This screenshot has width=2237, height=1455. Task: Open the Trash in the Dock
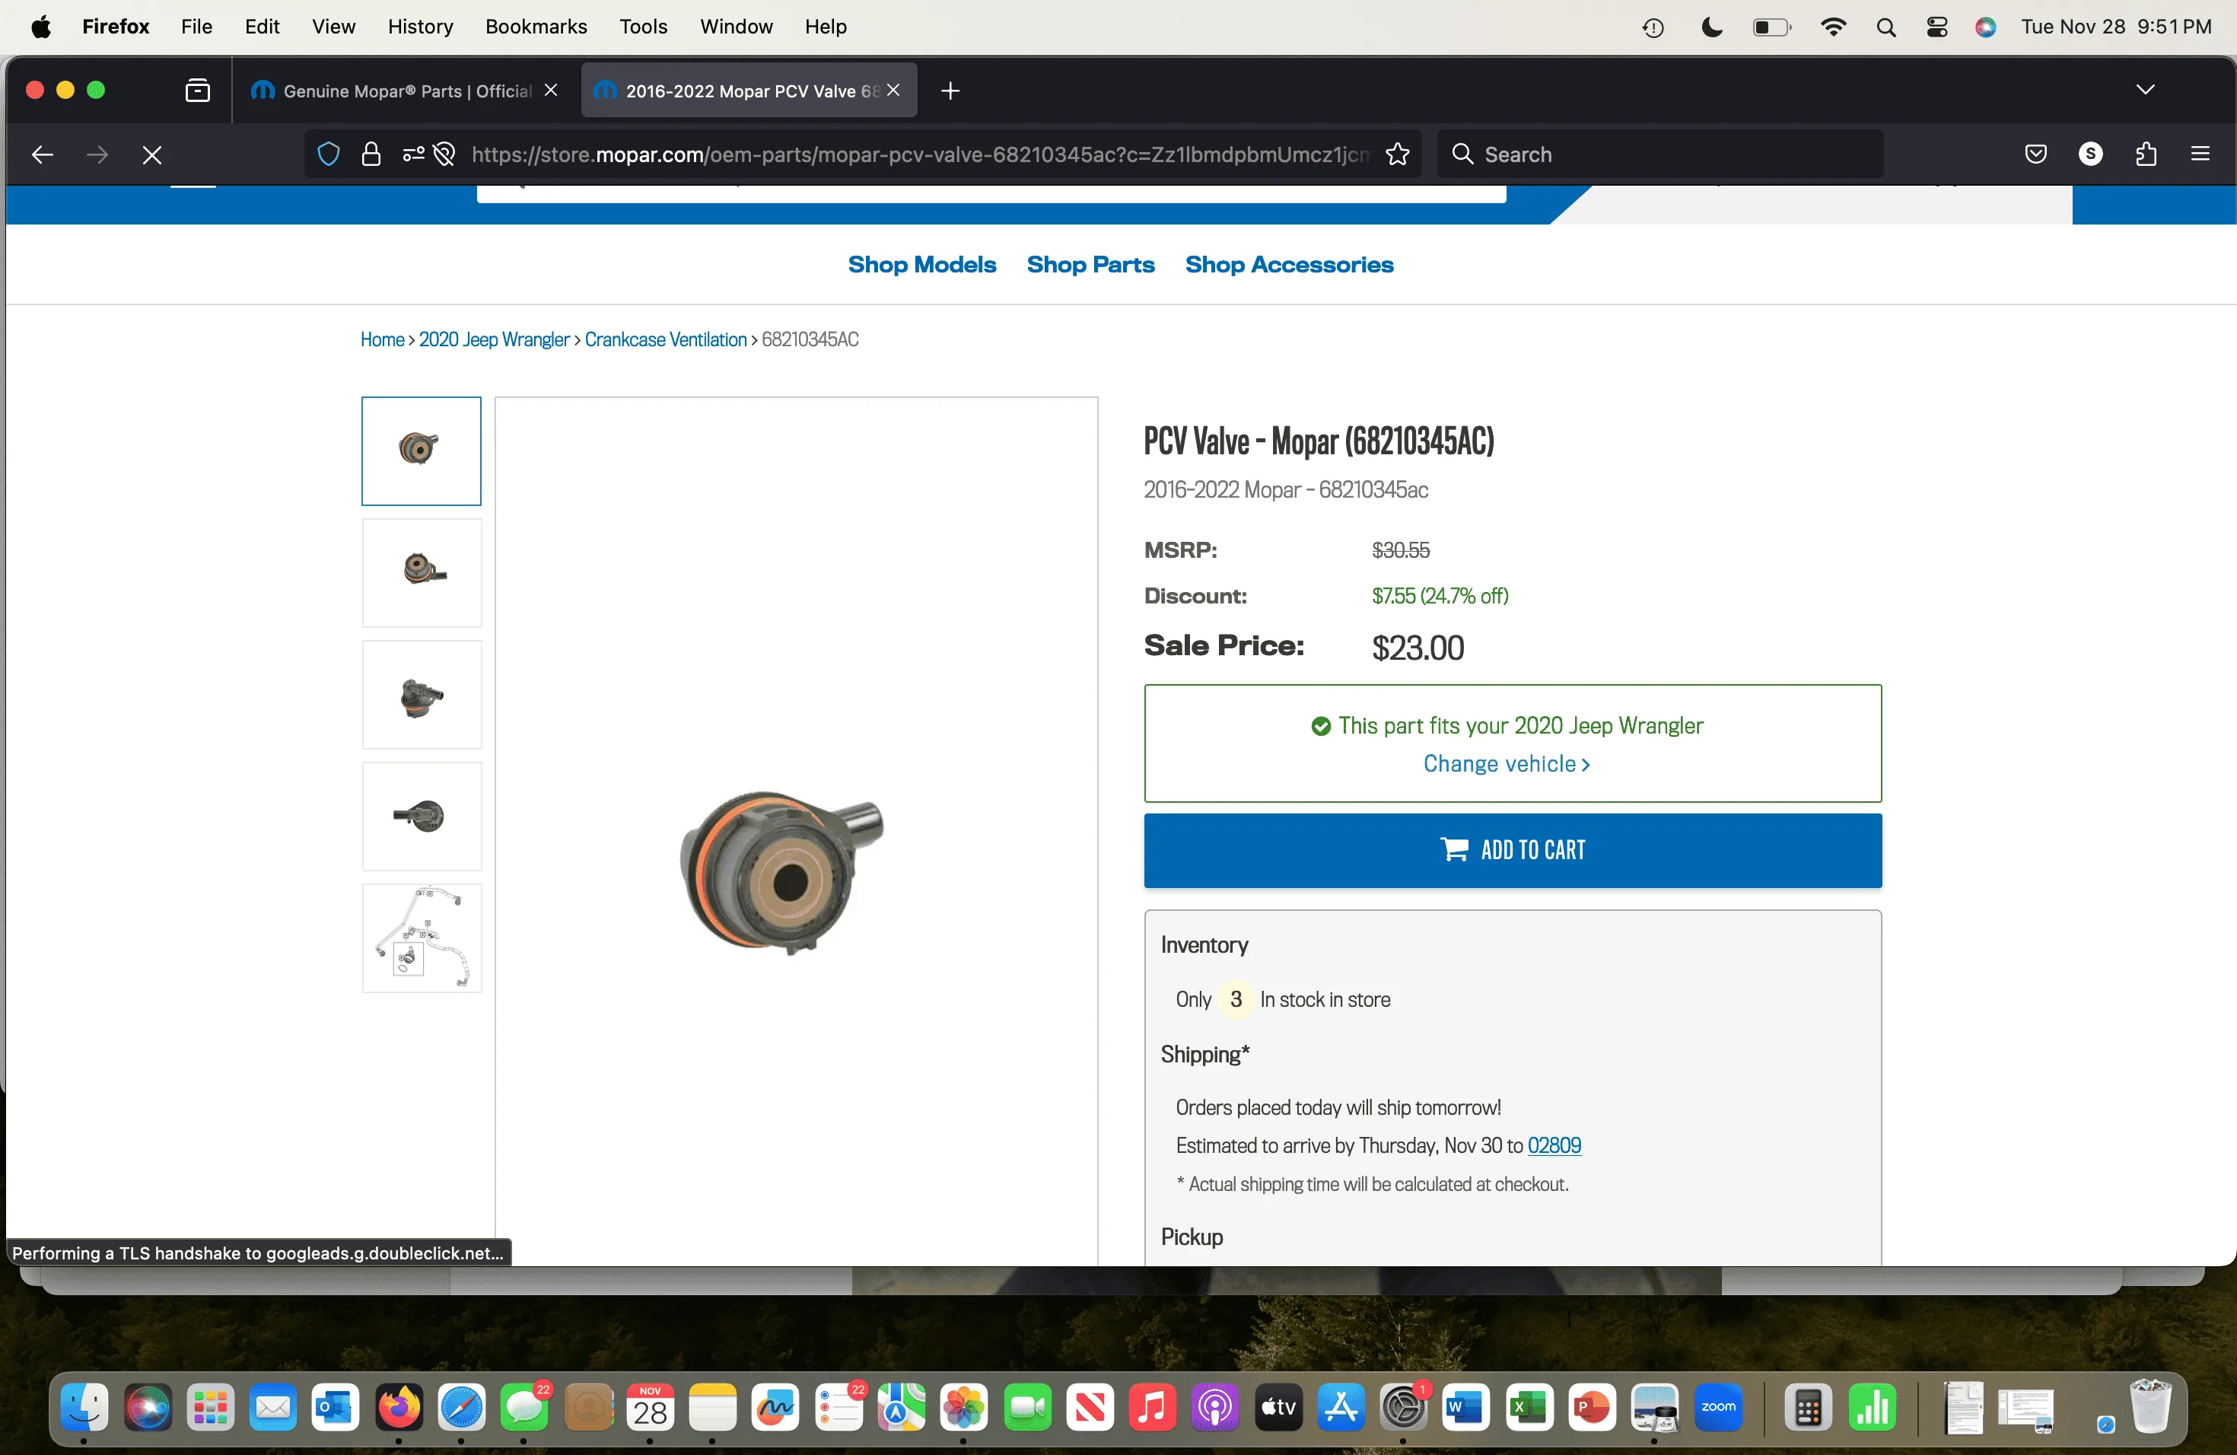2149,1407
